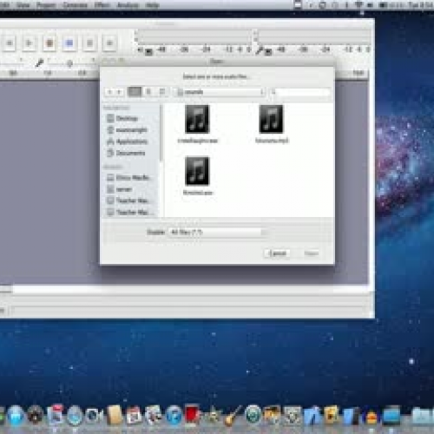
Task: Open the Effect menu
Action: click(102, 5)
